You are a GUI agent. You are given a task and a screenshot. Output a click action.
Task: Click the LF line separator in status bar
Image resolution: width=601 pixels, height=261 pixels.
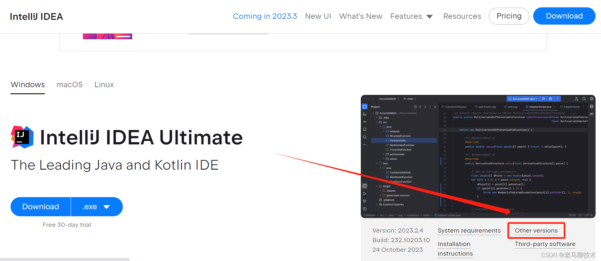tap(580, 215)
